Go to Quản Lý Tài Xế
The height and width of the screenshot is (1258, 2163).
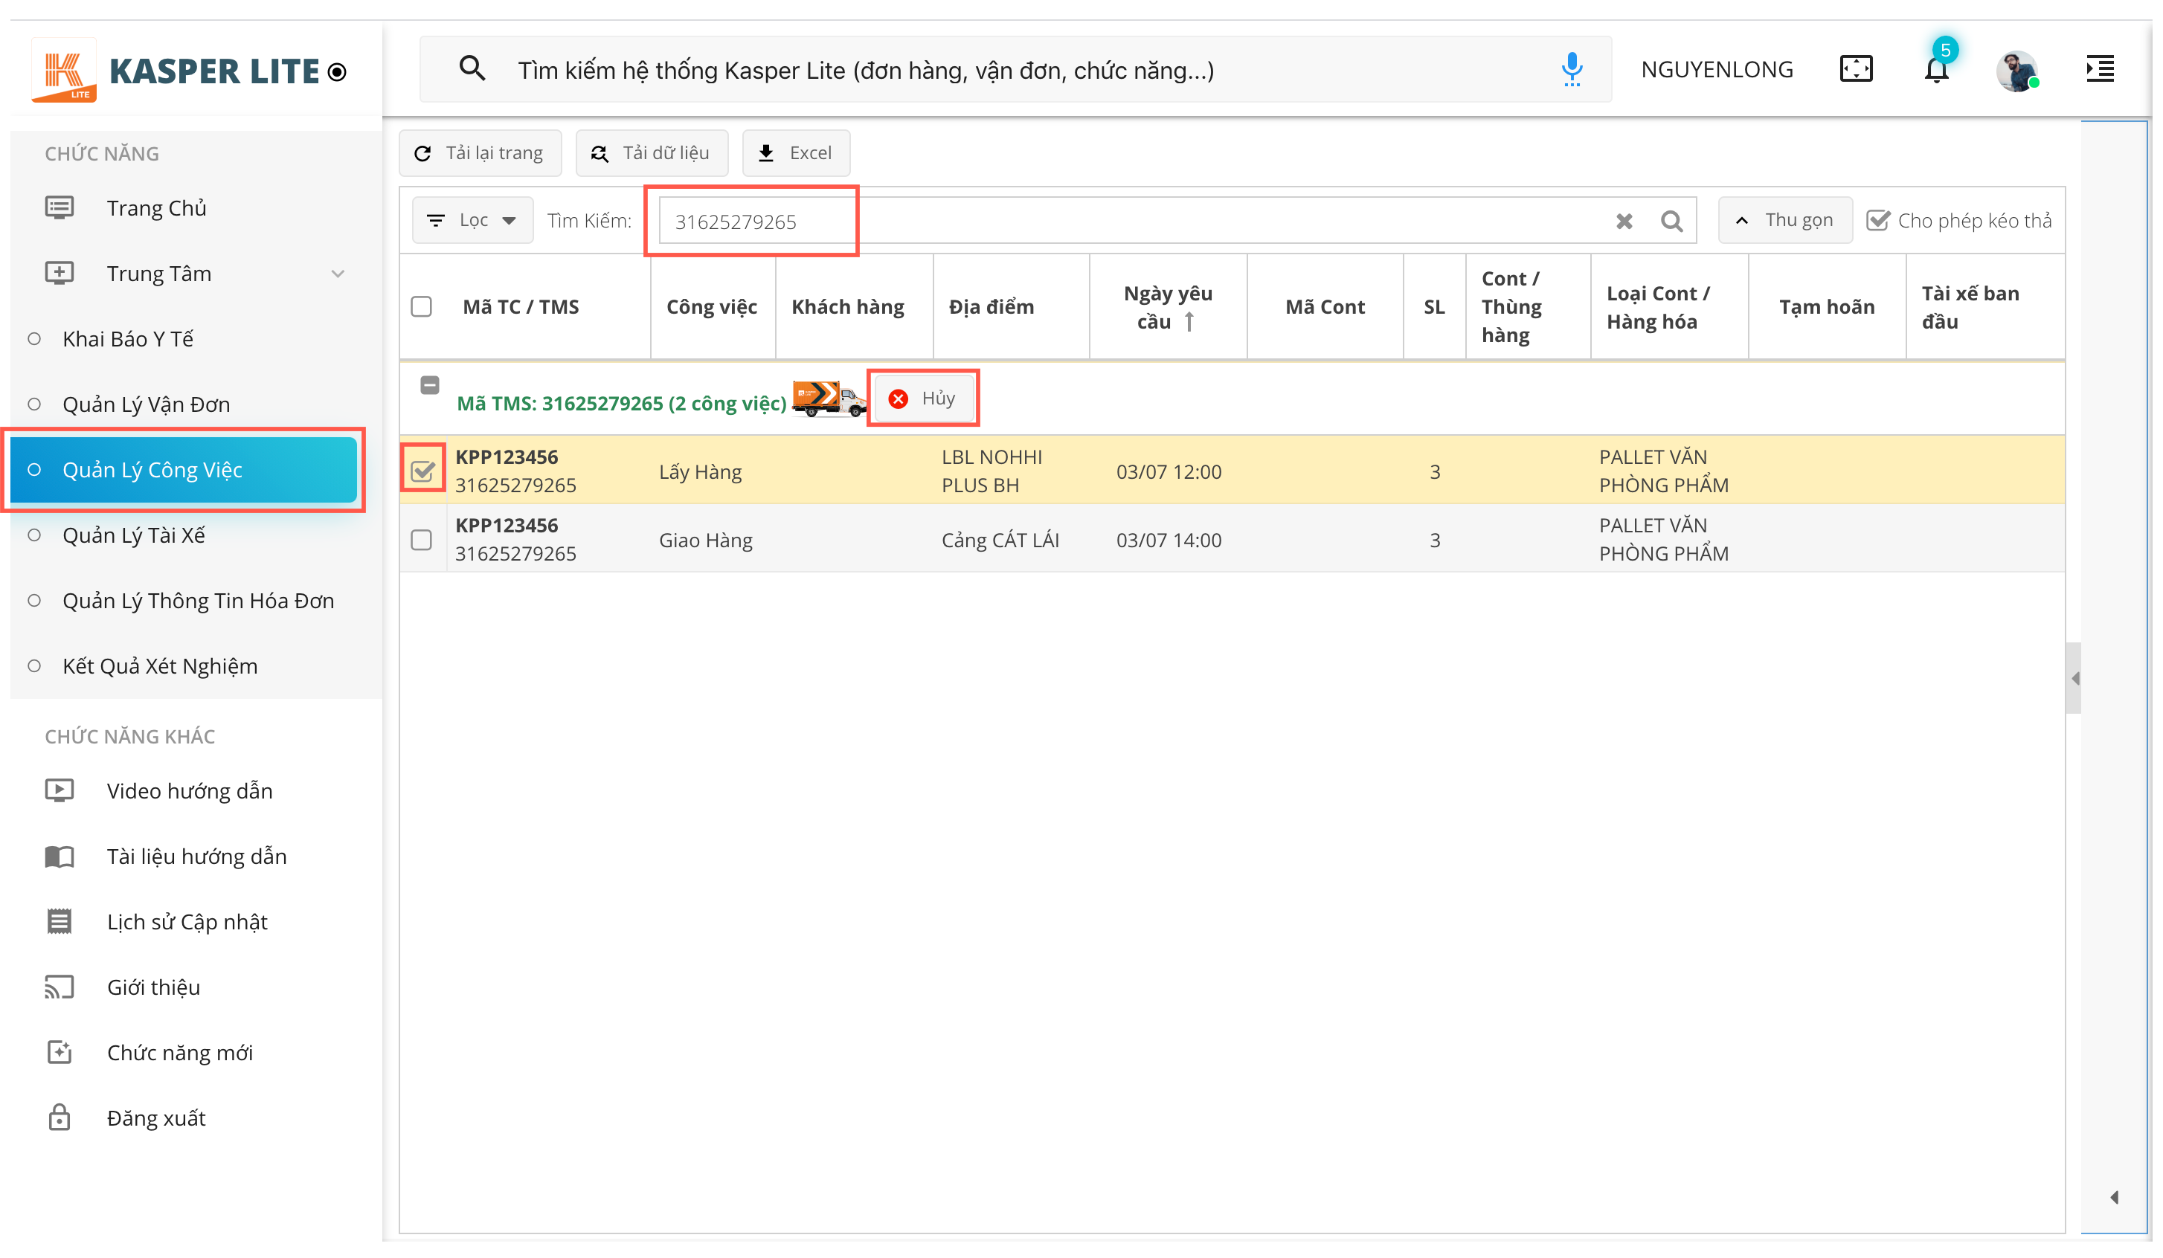coord(134,535)
